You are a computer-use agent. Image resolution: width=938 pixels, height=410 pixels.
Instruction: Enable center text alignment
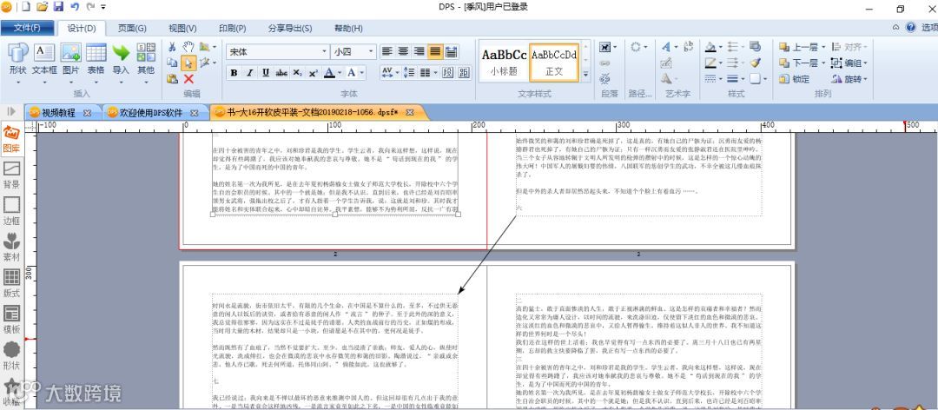404,52
